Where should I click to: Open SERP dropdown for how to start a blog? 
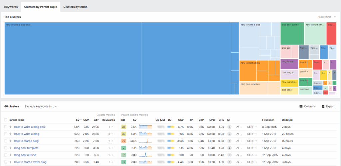pos(252,141)
